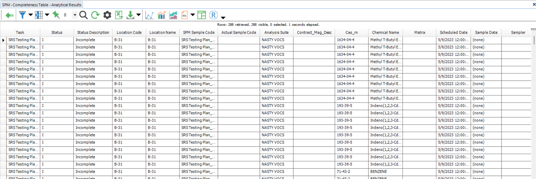Image resolution: width=536 pixels, height=179 pixels.
Task: Open the frozen column count dropdown
Action: (75, 15)
